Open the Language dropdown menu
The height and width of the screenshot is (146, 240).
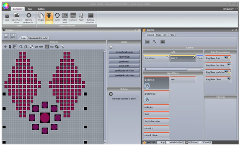229,9
